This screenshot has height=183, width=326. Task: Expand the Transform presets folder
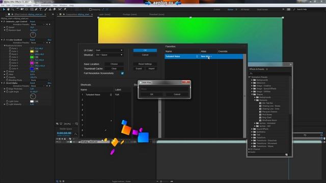click(252, 138)
